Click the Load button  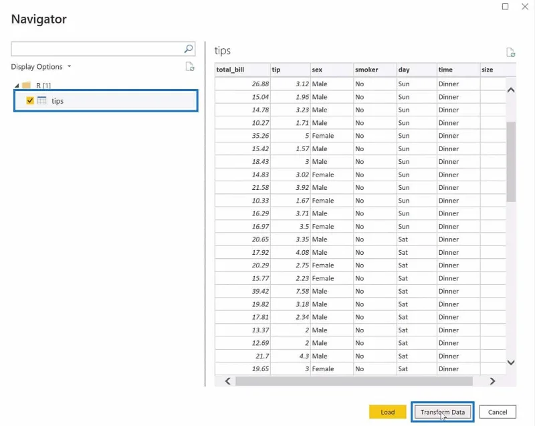pos(388,412)
